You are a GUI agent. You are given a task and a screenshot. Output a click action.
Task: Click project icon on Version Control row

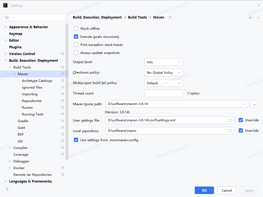pyautogui.click(x=63, y=54)
